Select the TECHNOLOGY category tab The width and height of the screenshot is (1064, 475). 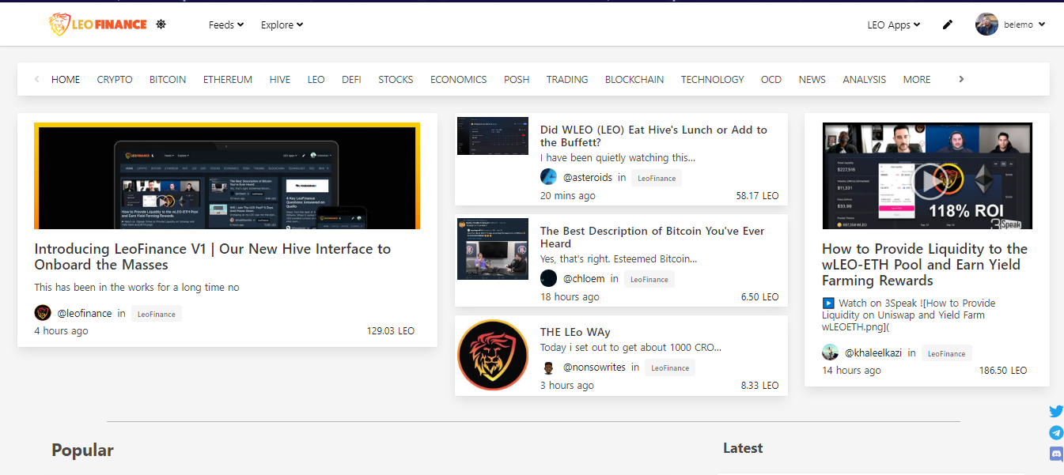713,79
